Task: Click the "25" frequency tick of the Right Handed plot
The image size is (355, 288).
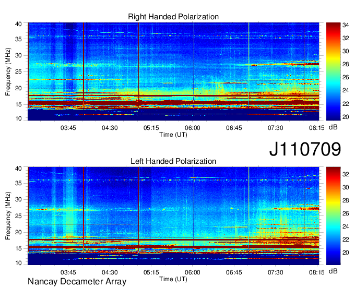Action: click(18, 71)
